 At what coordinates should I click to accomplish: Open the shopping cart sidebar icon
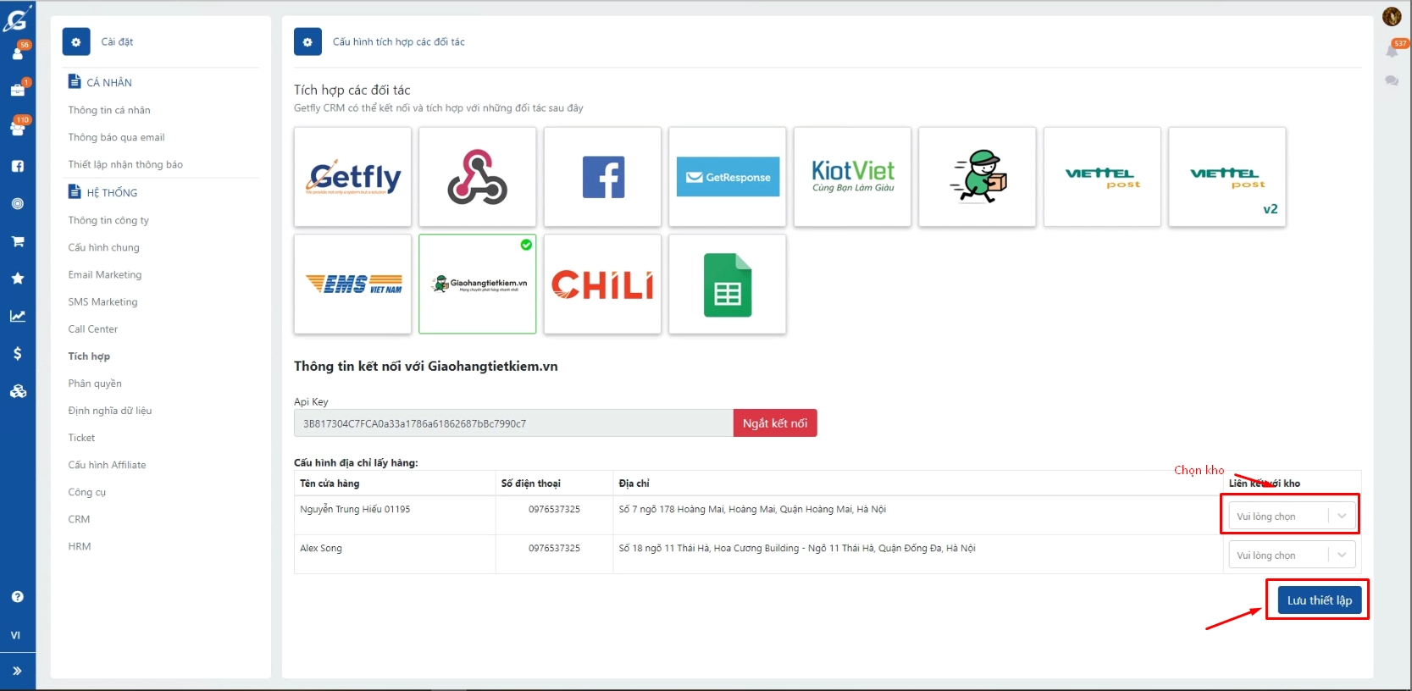17,241
